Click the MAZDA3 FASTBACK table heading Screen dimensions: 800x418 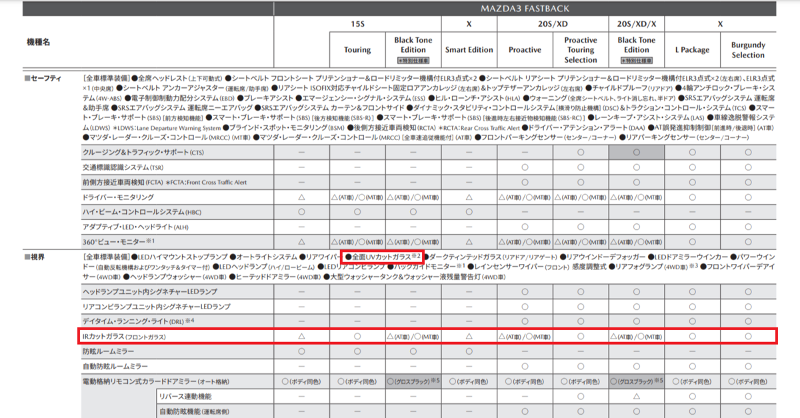pyautogui.click(x=525, y=7)
